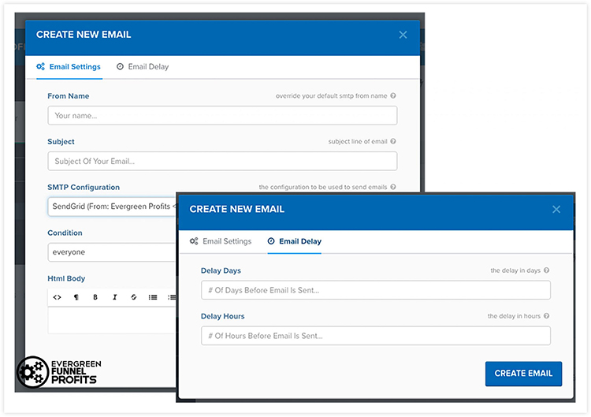Insert unordered list in Html Body
Screen dimensions: 591x417
153,297
